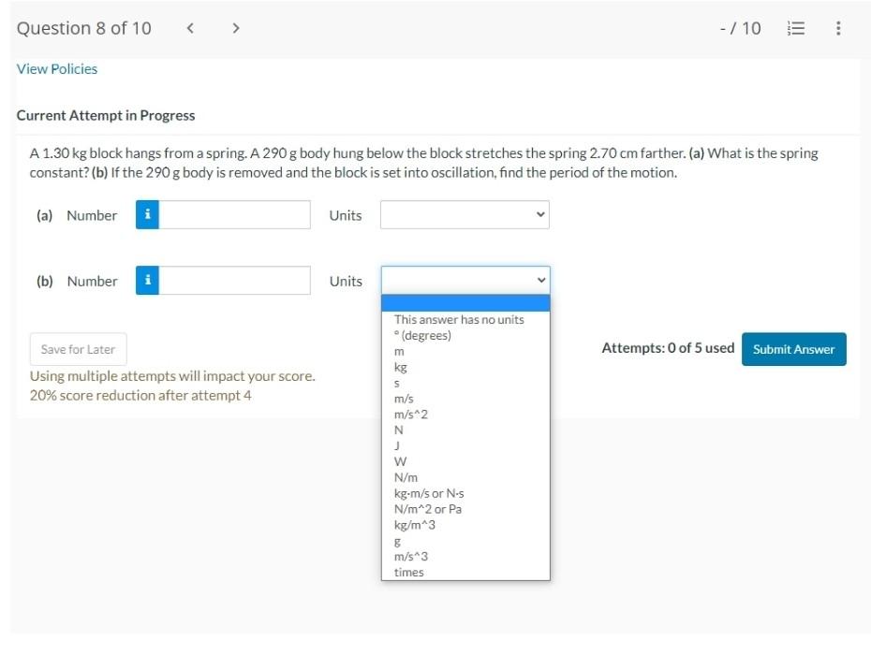This screenshot has width=871, height=655.
Task: Click the Submit Answer button
Action: (x=794, y=349)
